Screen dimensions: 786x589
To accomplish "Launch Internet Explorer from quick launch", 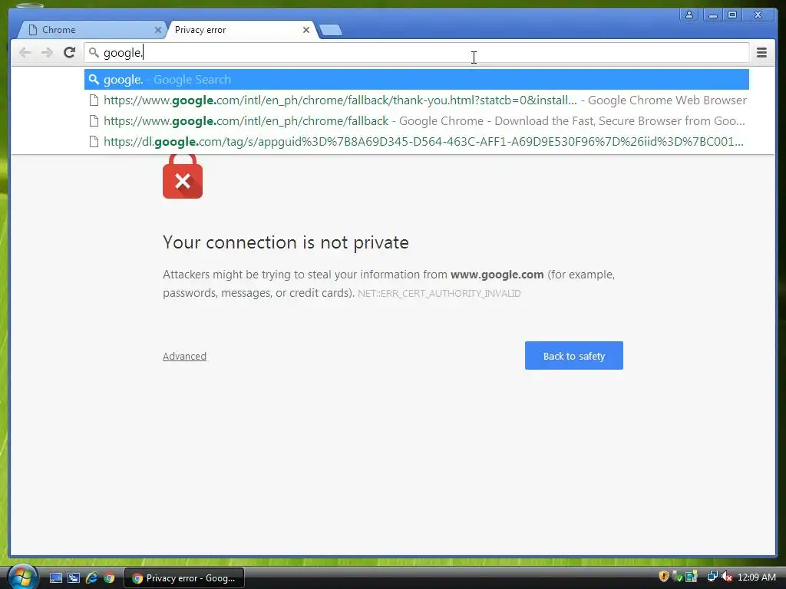I will click(x=91, y=578).
